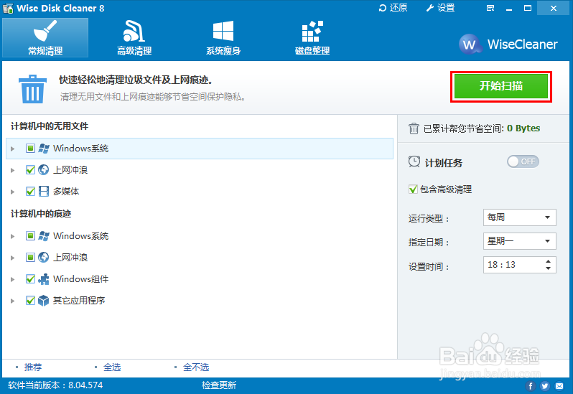Click the 其它应用程序 cube icon

[44, 301]
